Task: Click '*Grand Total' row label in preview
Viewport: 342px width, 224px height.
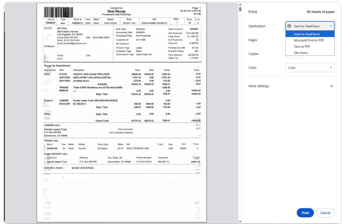Action: pos(102,121)
